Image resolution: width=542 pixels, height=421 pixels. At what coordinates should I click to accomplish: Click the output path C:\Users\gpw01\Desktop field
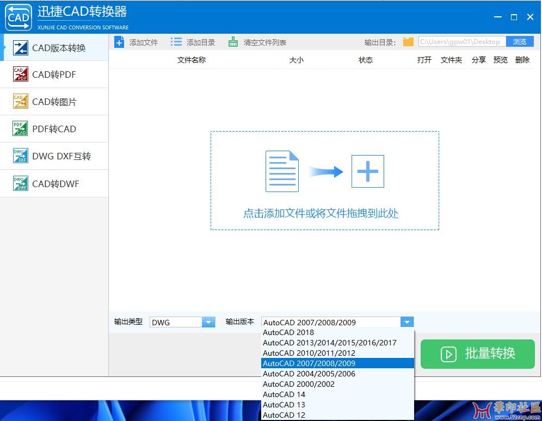pyautogui.click(x=462, y=42)
